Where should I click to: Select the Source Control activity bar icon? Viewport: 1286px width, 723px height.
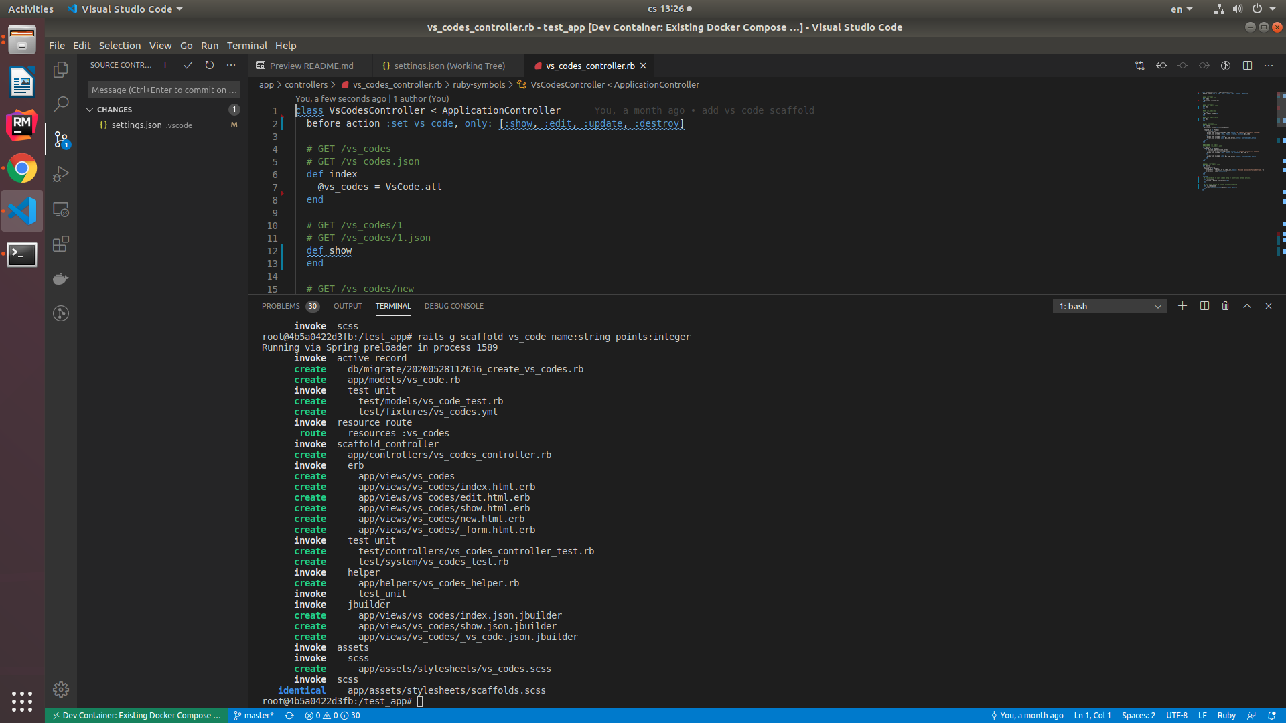coord(61,139)
